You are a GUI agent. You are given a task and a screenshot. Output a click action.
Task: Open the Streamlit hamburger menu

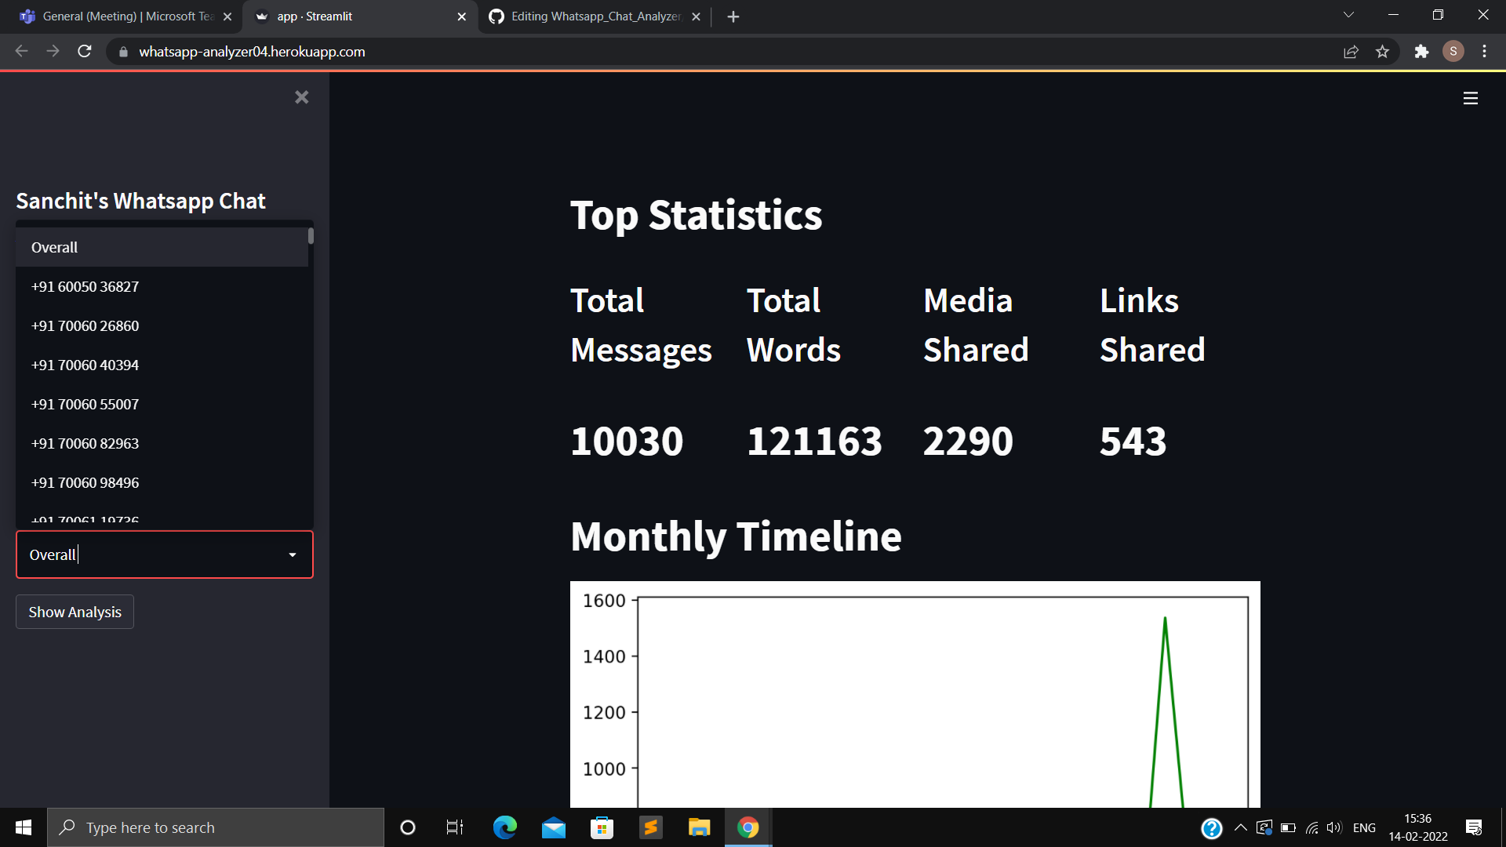[1471, 98]
